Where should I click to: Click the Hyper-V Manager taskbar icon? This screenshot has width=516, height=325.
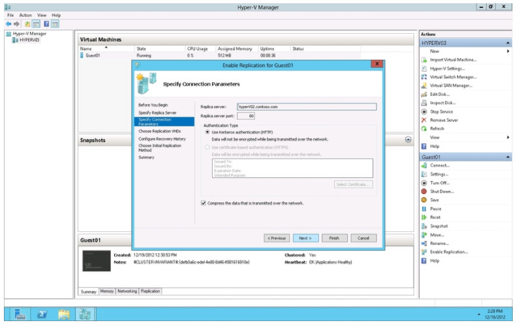85,314
